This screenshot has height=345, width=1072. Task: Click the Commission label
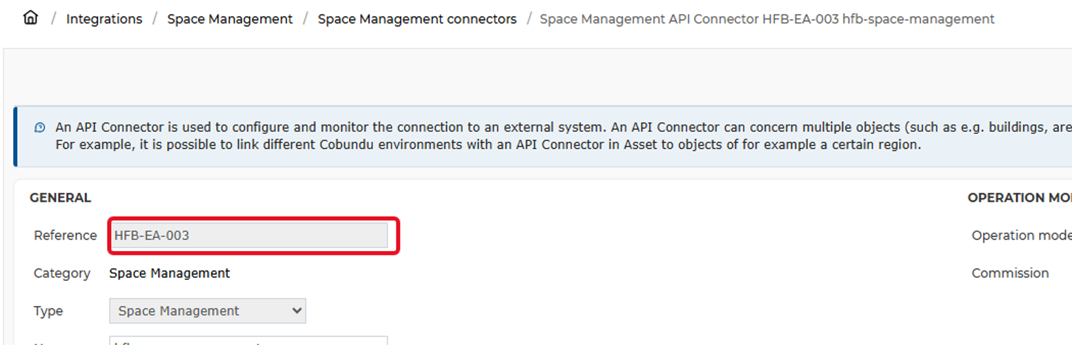1010,273
